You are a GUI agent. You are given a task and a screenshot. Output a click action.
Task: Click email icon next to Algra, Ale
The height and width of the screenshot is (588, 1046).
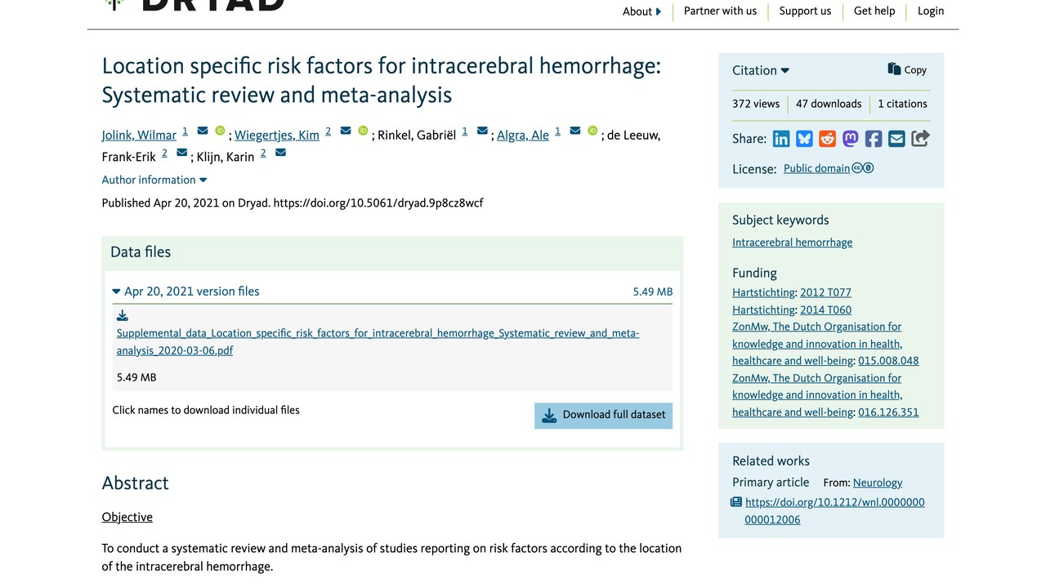tap(575, 131)
